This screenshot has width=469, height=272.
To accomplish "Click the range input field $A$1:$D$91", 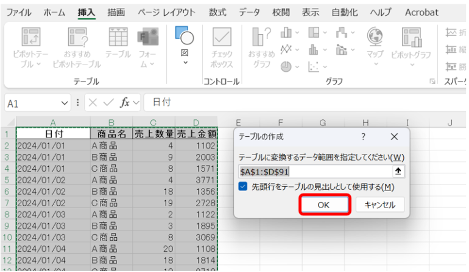I will tap(316, 172).
